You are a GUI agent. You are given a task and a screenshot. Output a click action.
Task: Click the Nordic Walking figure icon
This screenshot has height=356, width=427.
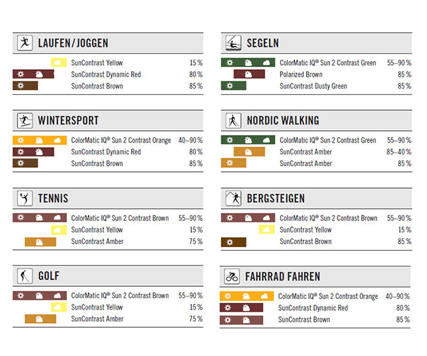234,121
